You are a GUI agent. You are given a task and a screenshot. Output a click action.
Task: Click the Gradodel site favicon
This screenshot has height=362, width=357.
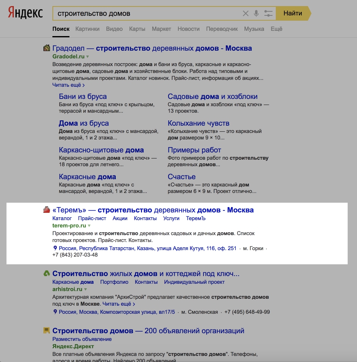click(x=47, y=48)
